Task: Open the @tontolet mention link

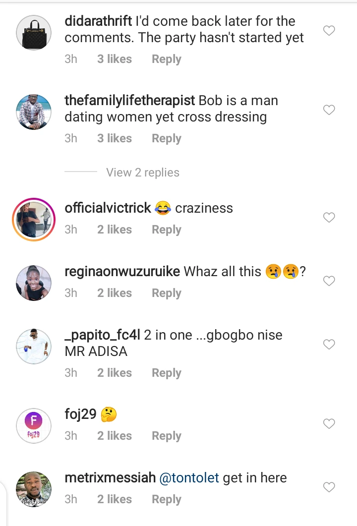Action: (x=189, y=478)
